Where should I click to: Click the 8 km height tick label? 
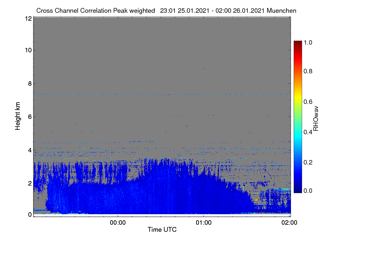tap(30, 84)
